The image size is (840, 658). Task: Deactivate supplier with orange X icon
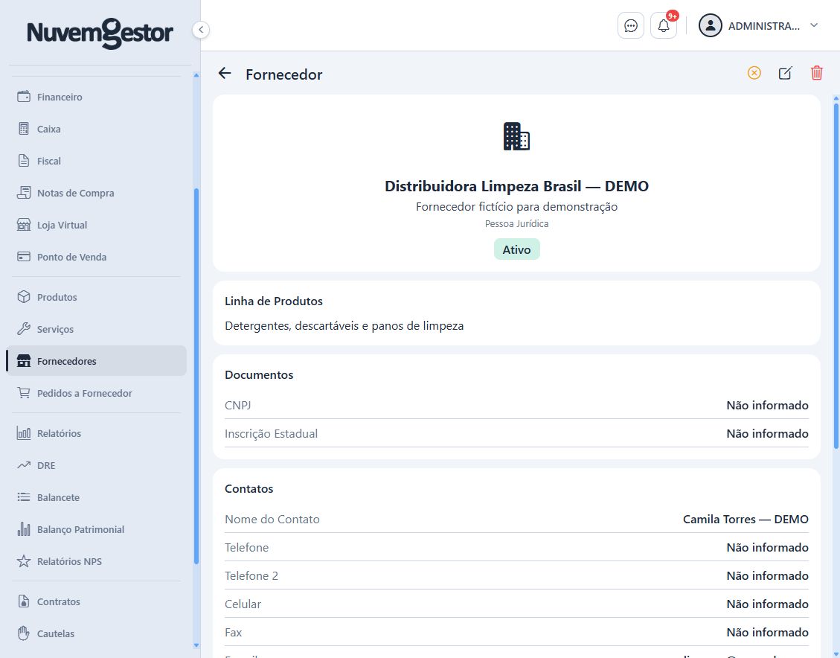[x=754, y=73]
